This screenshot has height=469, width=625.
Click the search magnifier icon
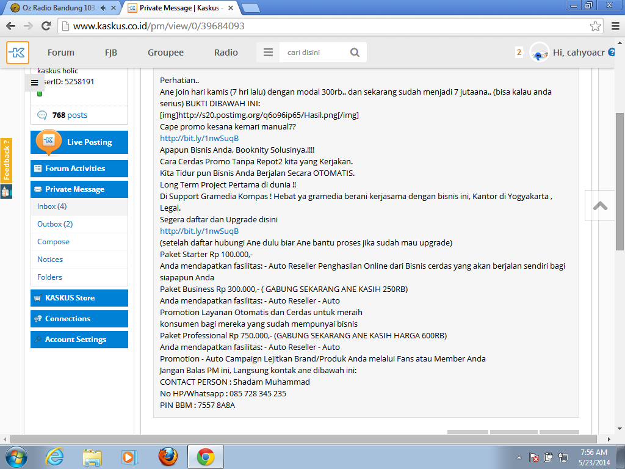(355, 53)
